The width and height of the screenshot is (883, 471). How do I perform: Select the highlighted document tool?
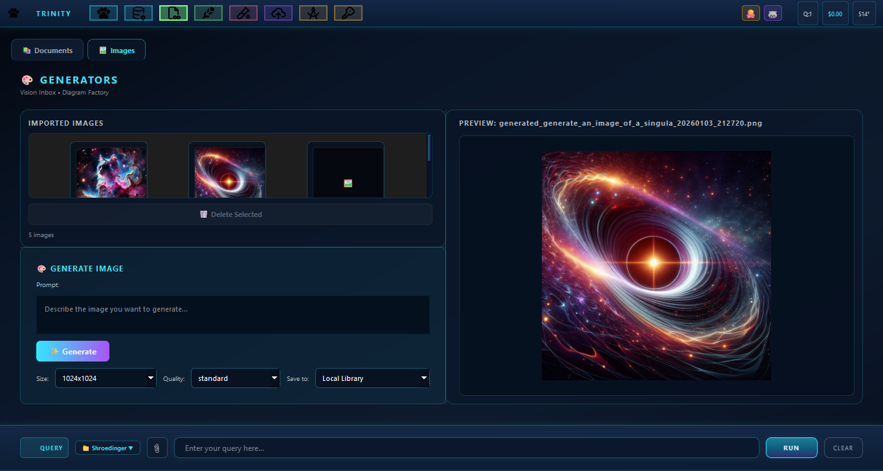tap(173, 12)
